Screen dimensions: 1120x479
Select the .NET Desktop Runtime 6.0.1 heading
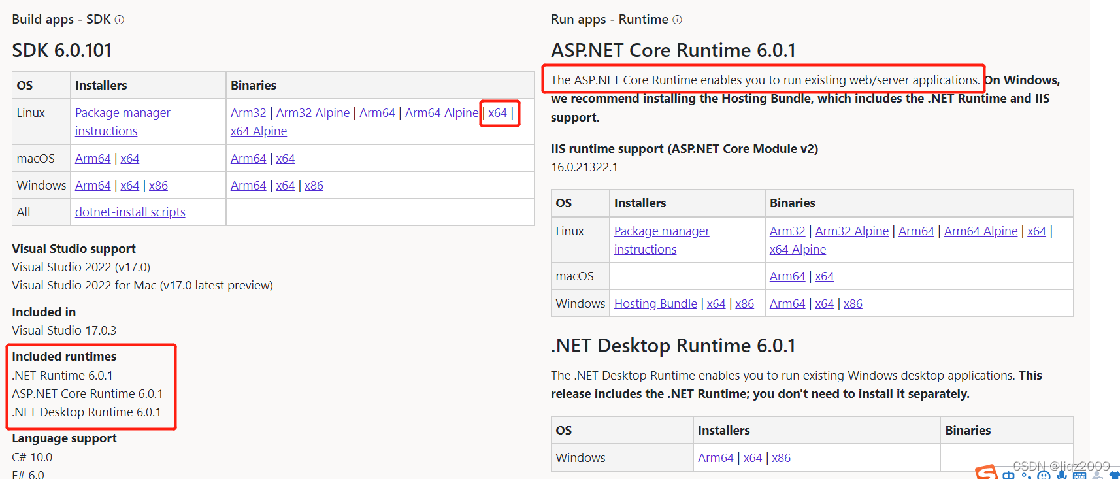673,345
